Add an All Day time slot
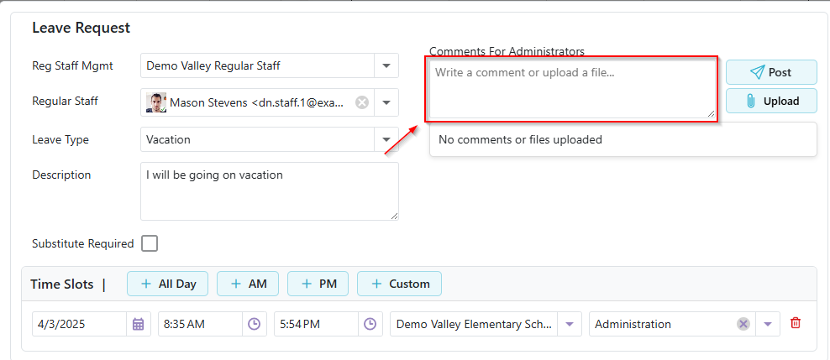Image resolution: width=830 pixels, height=360 pixels. [x=168, y=284]
